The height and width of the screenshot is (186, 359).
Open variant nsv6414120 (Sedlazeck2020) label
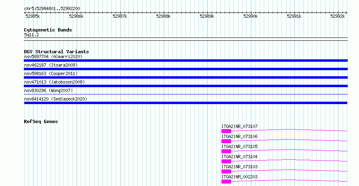56,99
